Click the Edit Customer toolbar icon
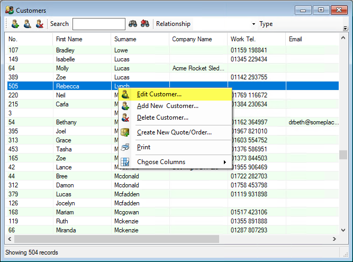The image size is (353, 262). pos(27,24)
